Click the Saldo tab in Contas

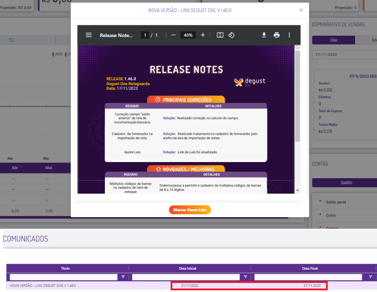point(346,182)
